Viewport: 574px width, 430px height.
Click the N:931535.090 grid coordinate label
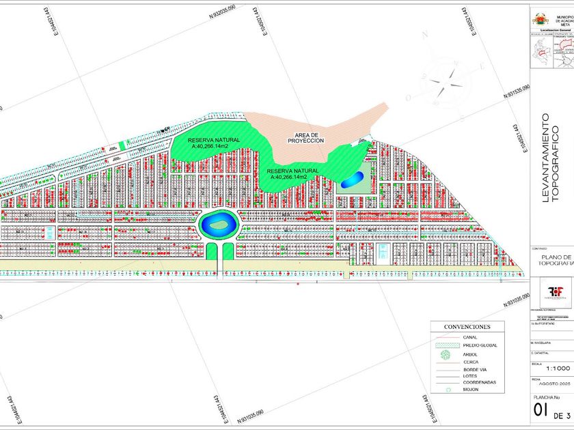click(x=517, y=91)
